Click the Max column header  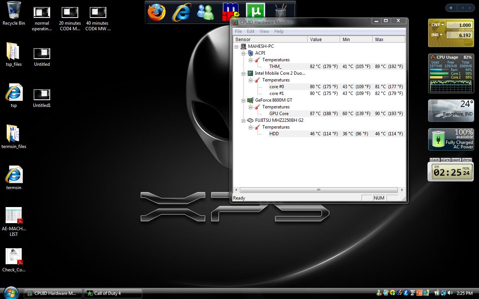(x=388, y=39)
